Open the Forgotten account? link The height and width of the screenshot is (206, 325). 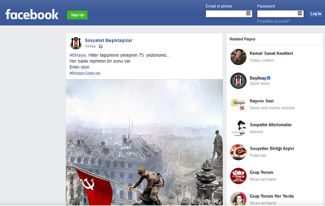[273, 21]
